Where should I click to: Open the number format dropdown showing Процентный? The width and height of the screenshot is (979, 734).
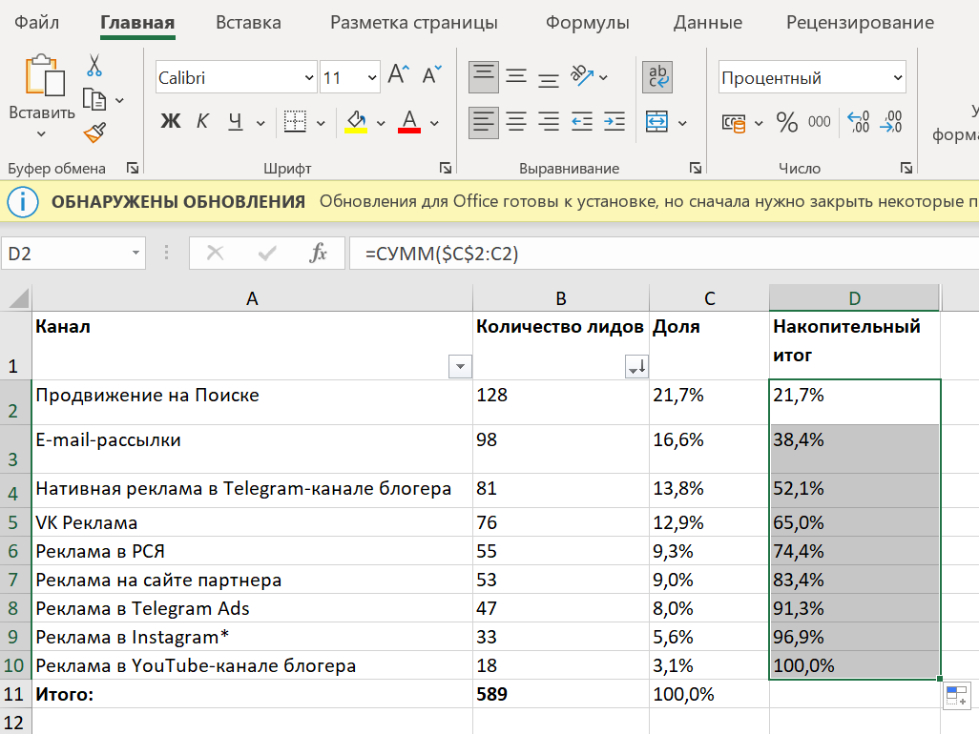811,77
